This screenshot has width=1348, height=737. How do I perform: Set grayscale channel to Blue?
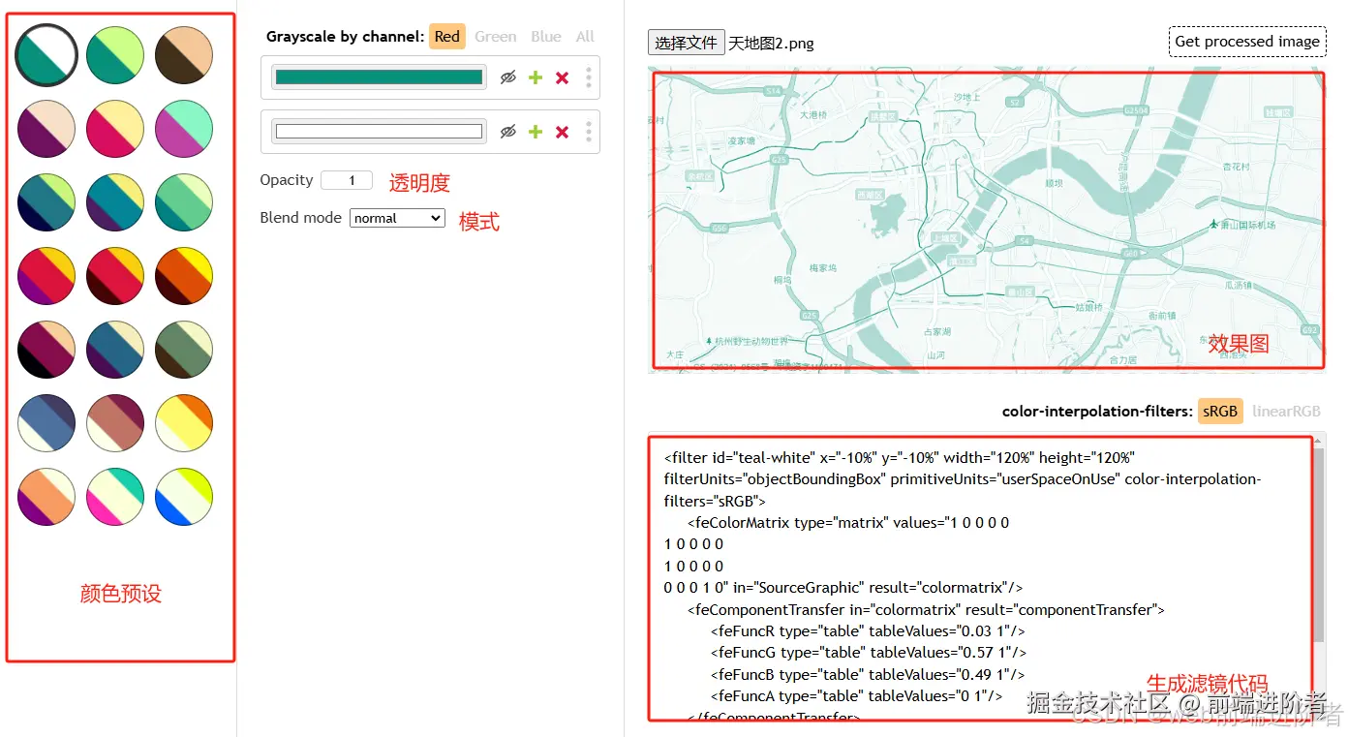(x=546, y=37)
